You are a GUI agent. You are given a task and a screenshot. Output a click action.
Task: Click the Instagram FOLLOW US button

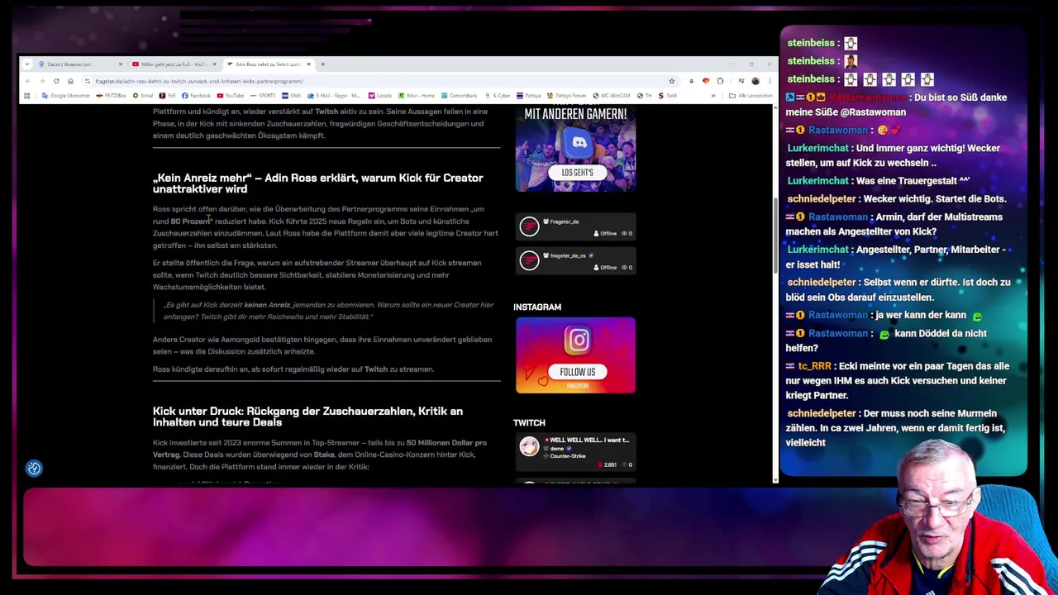(x=577, y=372)
